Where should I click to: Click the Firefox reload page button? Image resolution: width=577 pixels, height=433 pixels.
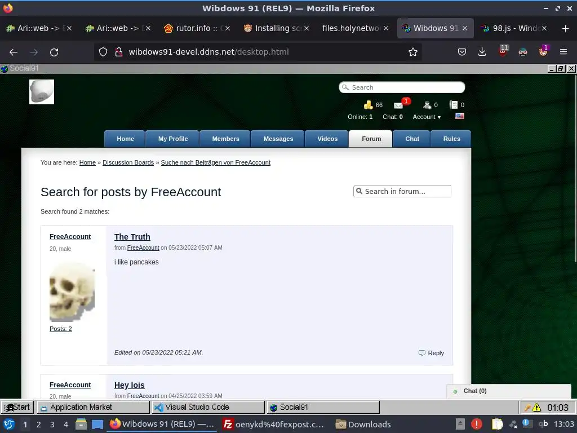click(x=54, y=52)
